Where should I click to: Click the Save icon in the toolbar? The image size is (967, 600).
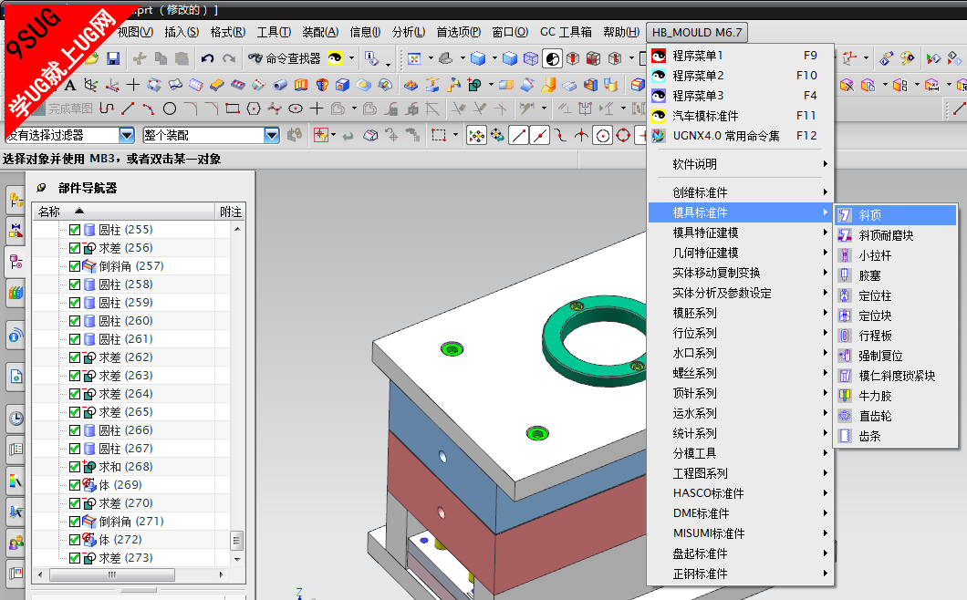(x=113, y=58)
